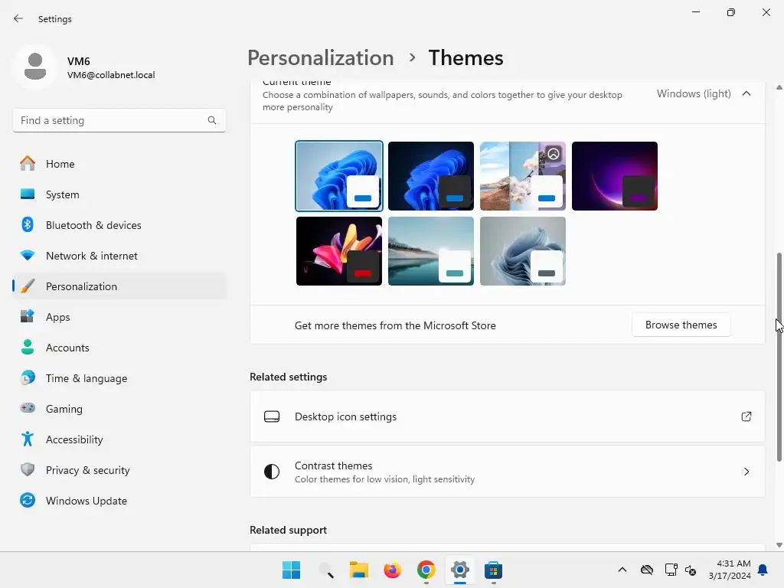Open File Explorer from the taskbar
The height and width of the screenshot is (588, 784).
[359, 570]
